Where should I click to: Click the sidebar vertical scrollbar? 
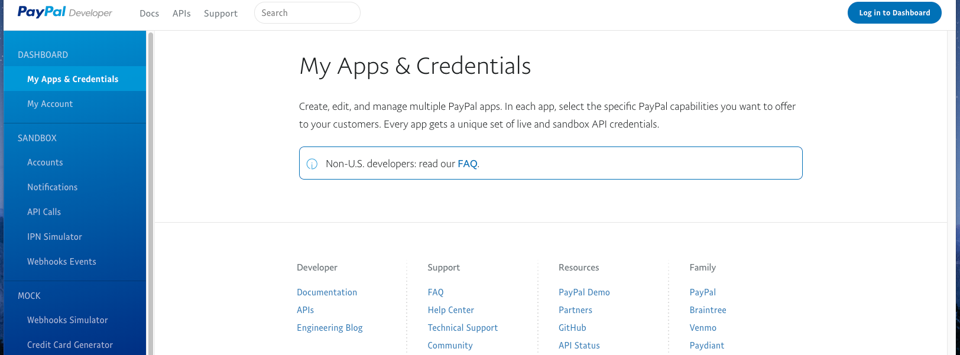coord(151,193)
